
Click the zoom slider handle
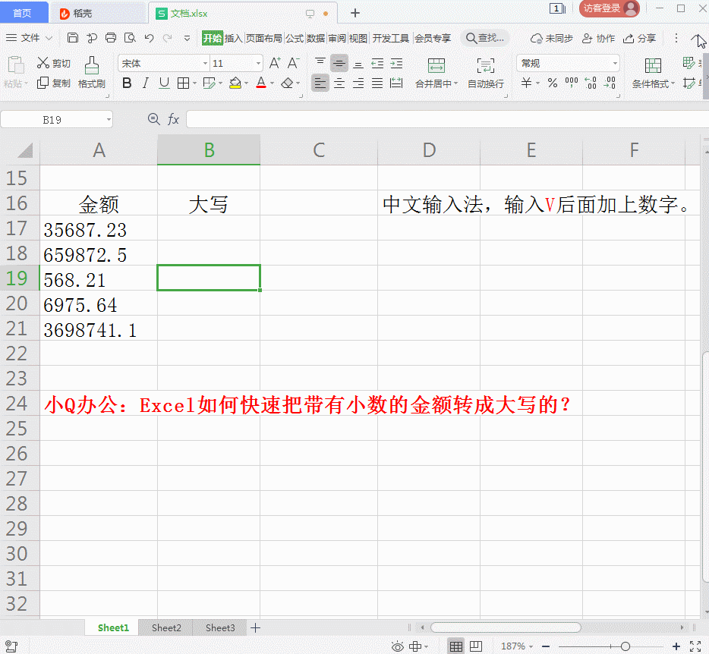(625, 646)
